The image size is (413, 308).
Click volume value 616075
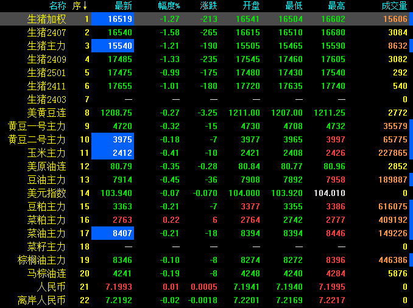coord(393,206)
